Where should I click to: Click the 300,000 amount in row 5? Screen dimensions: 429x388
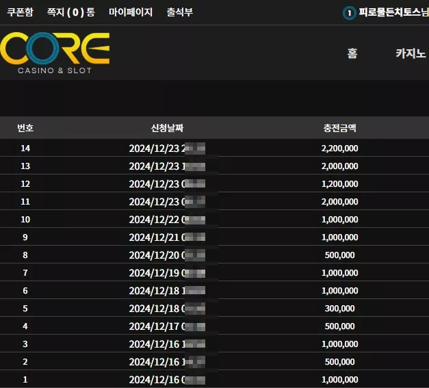[339, 308]
